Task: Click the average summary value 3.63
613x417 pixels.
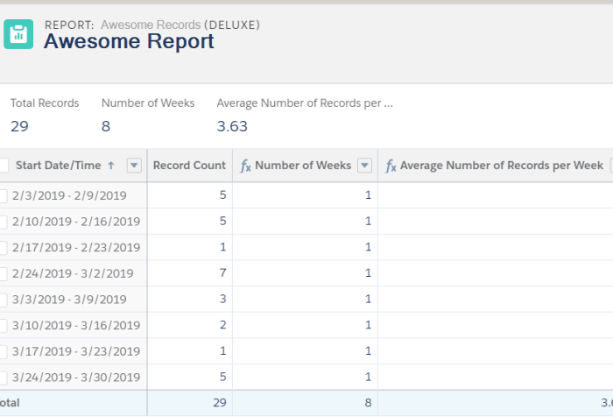Action: (x=232, y=126)
